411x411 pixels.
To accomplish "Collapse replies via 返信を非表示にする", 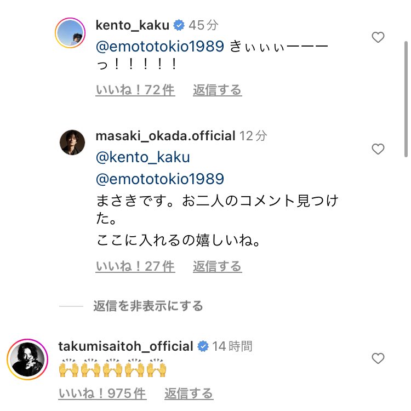I will pyautogui.click(x=148, y=306).
